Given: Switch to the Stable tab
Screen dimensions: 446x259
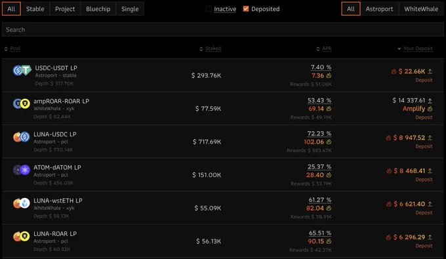Looking at the screenshot, I should (35, 9).
